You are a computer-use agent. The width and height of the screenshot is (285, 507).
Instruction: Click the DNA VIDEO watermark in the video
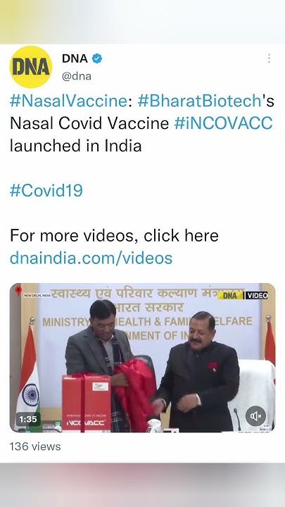point(243,295)
